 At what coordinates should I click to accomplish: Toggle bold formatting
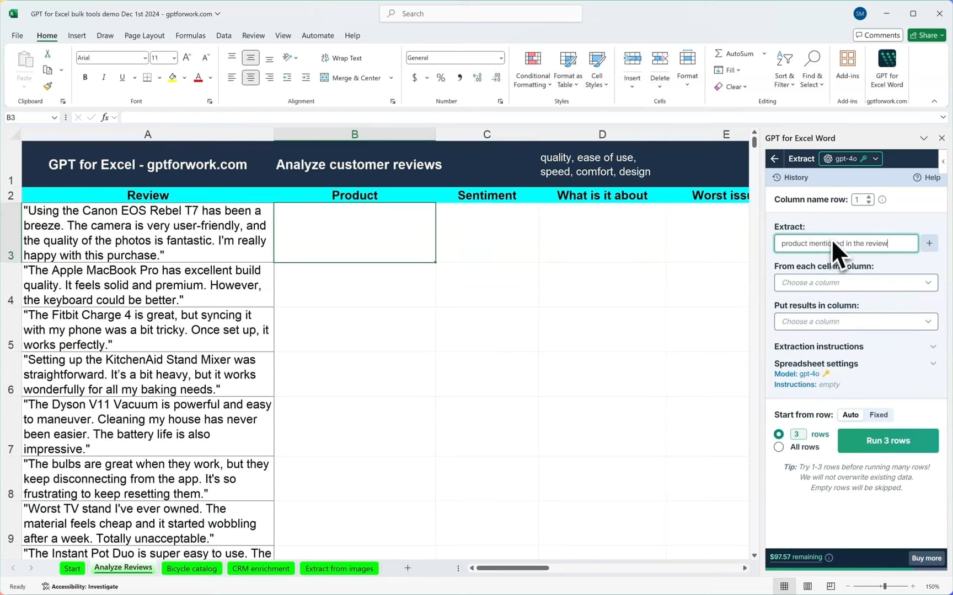click(85, 77)
